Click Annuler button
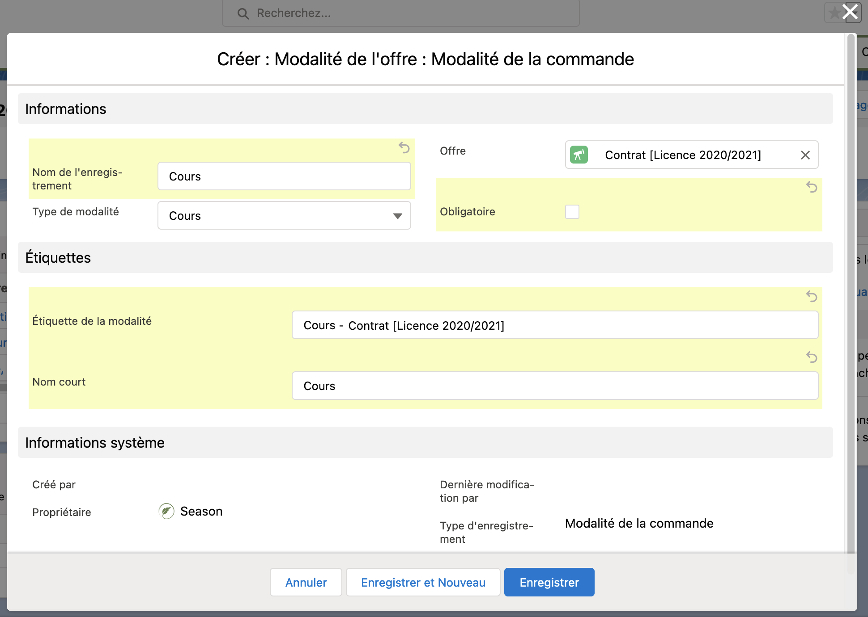This screenshot has width=868, height=617. [306, 583]
